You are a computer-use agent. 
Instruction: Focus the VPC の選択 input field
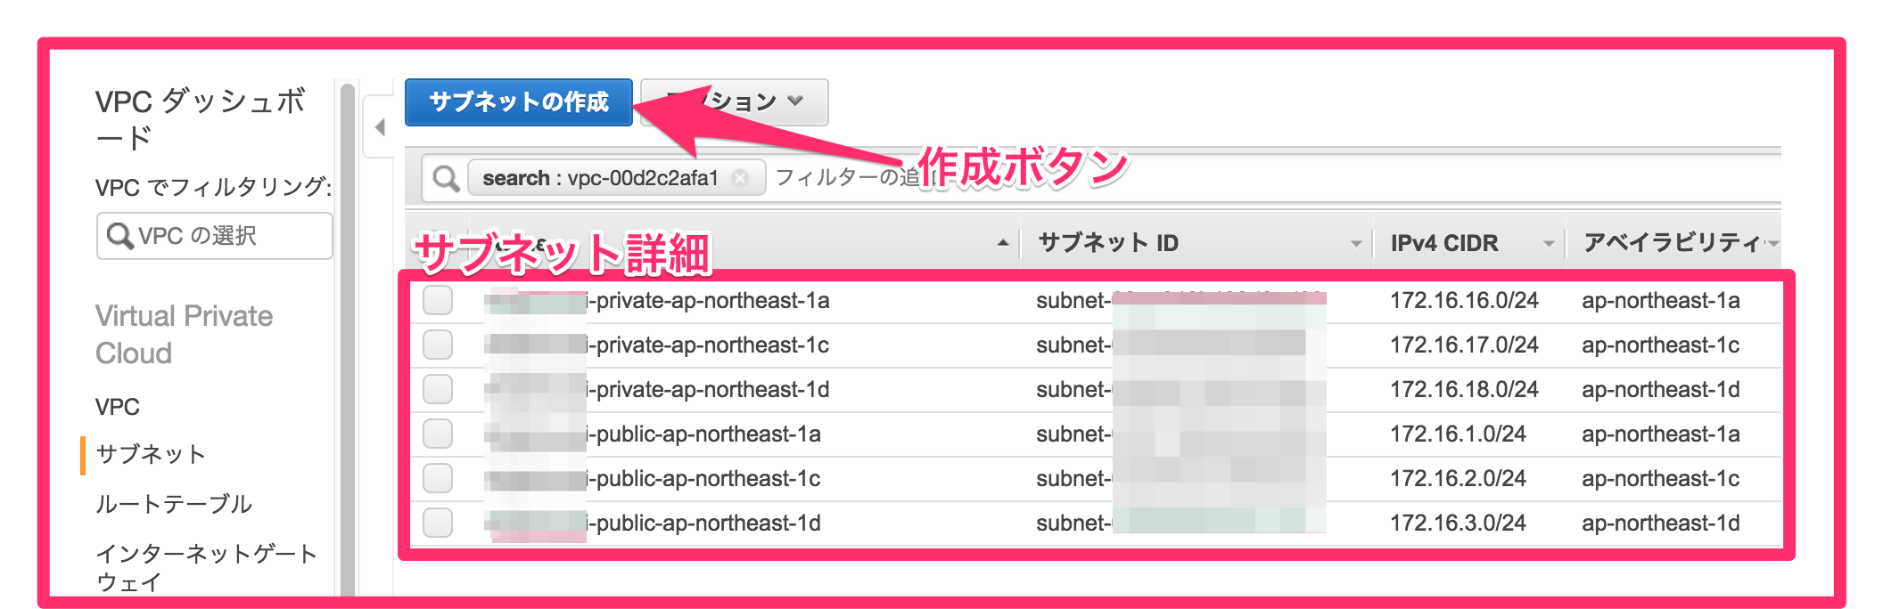215,236
